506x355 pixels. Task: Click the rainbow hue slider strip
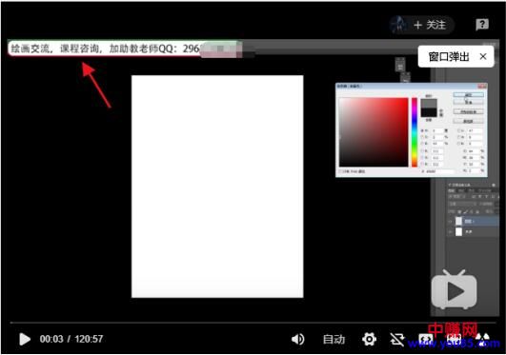414,132
